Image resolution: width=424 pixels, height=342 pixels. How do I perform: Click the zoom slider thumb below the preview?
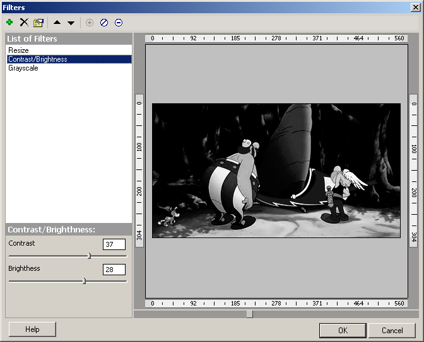(250, 314)
